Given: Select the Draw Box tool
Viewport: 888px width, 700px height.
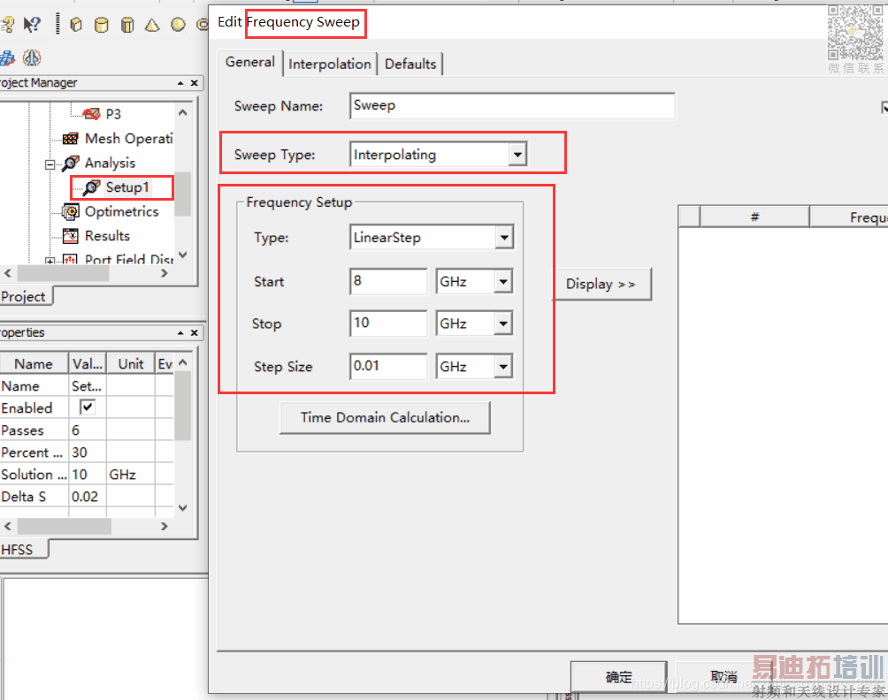Looking at the screenshot, I should [76, 25].
